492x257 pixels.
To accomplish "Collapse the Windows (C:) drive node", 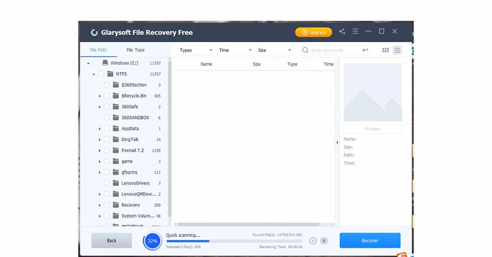I will tap(88, 63).
